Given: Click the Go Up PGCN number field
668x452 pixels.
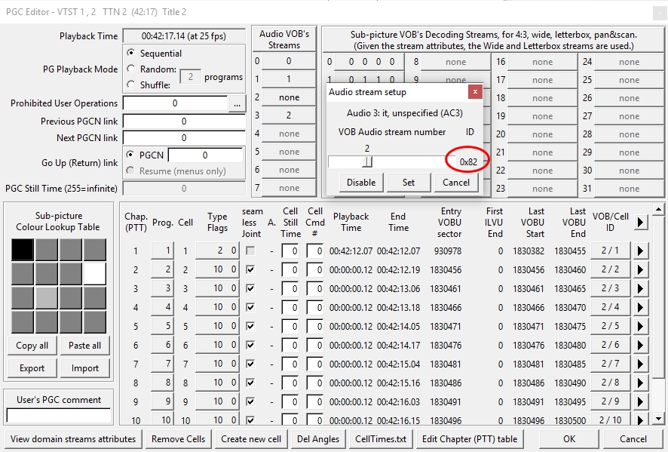Looking at the screenshot, I should point(205,155).
